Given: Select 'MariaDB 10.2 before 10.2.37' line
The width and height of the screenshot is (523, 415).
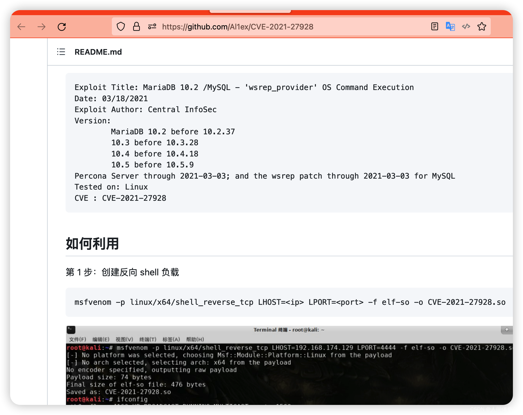Looking at the screenshot, I should [x=173, y=132].
